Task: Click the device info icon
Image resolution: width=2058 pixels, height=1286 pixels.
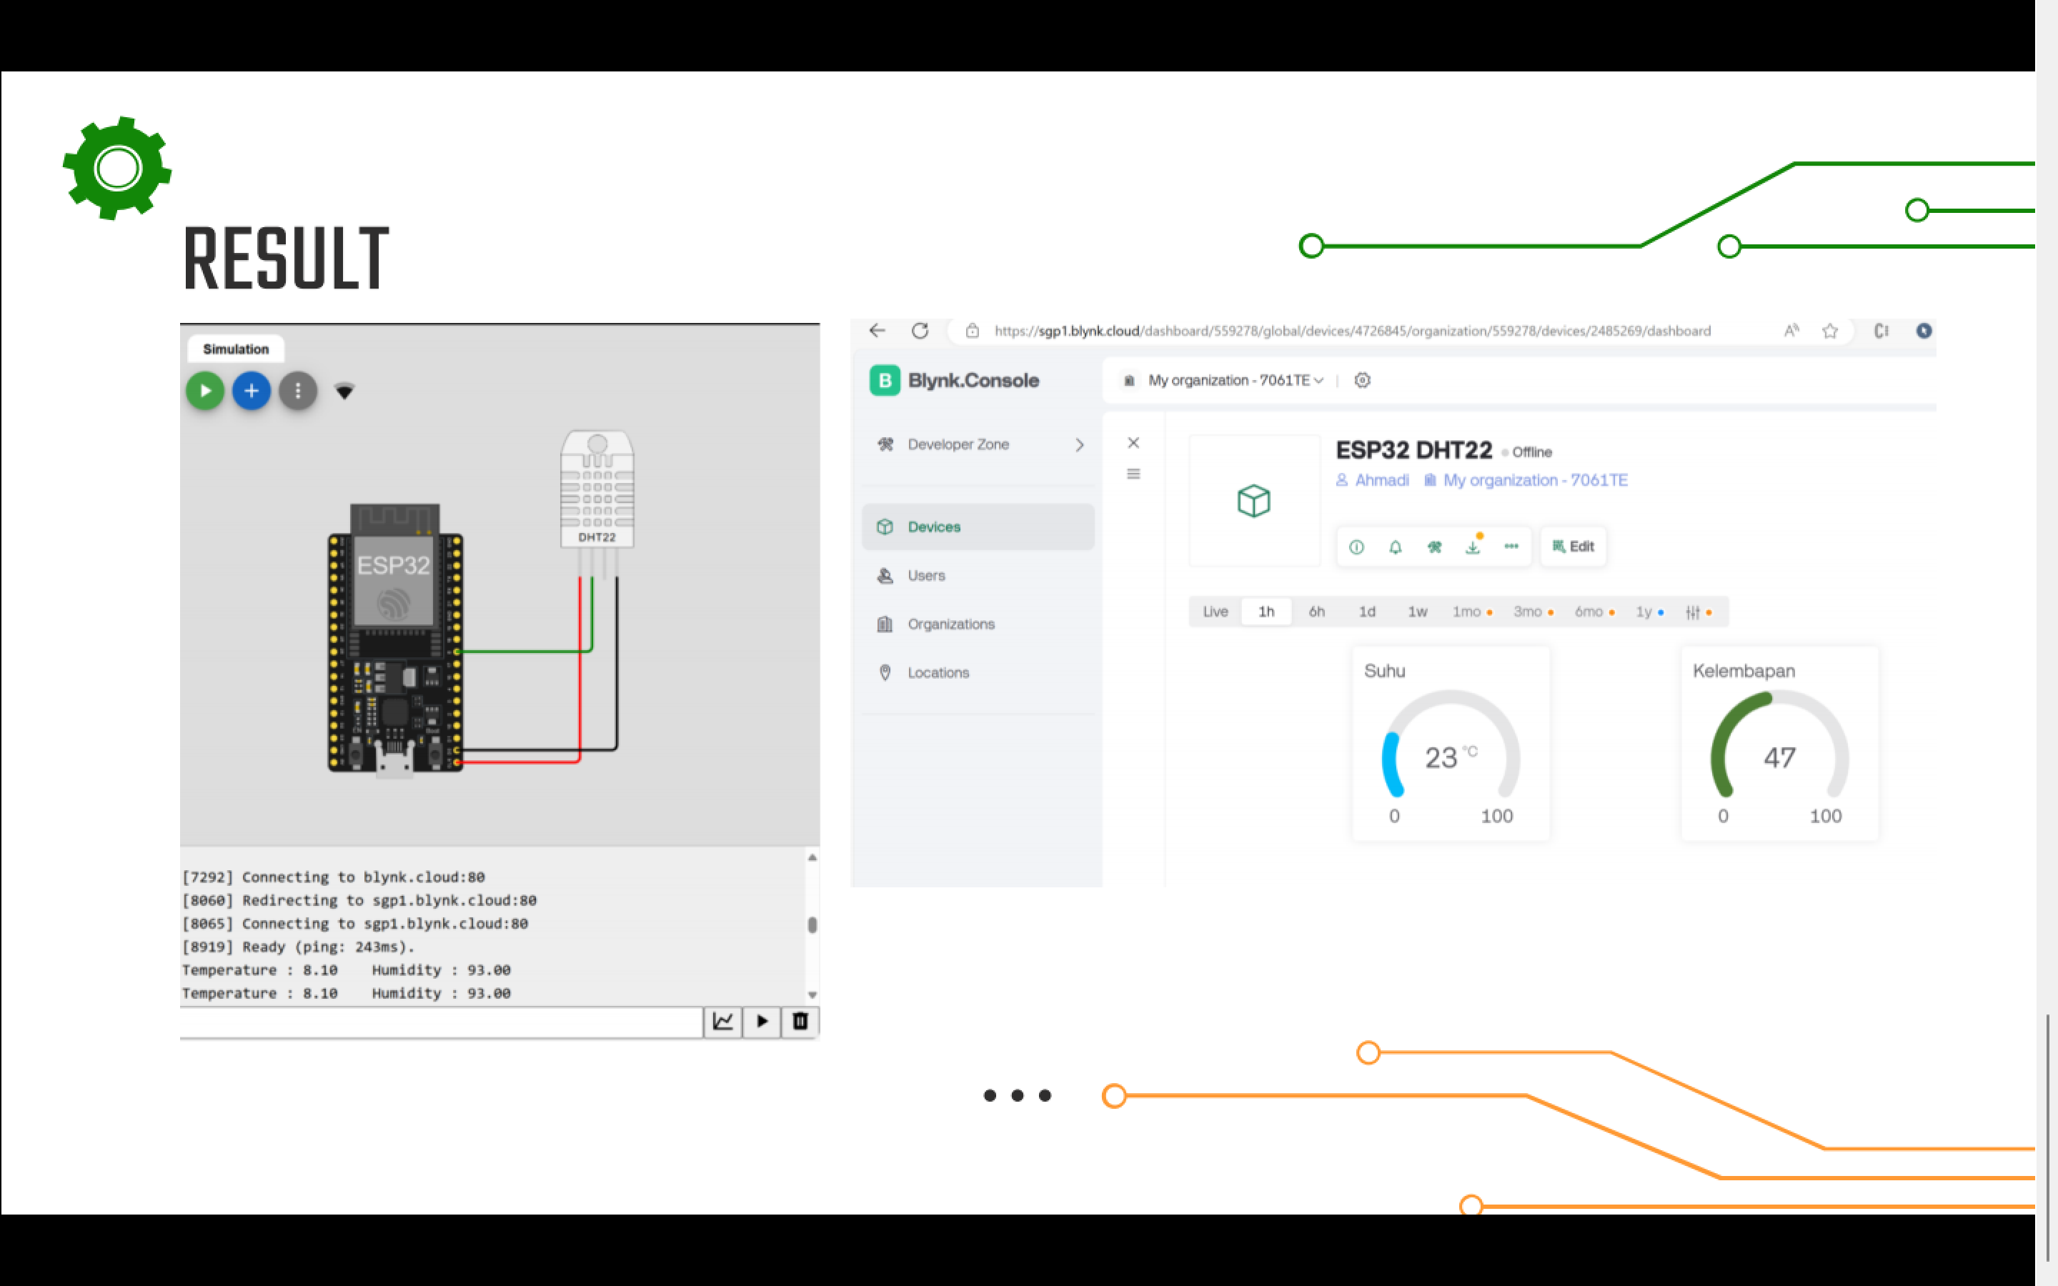Action: [1356, 547]
